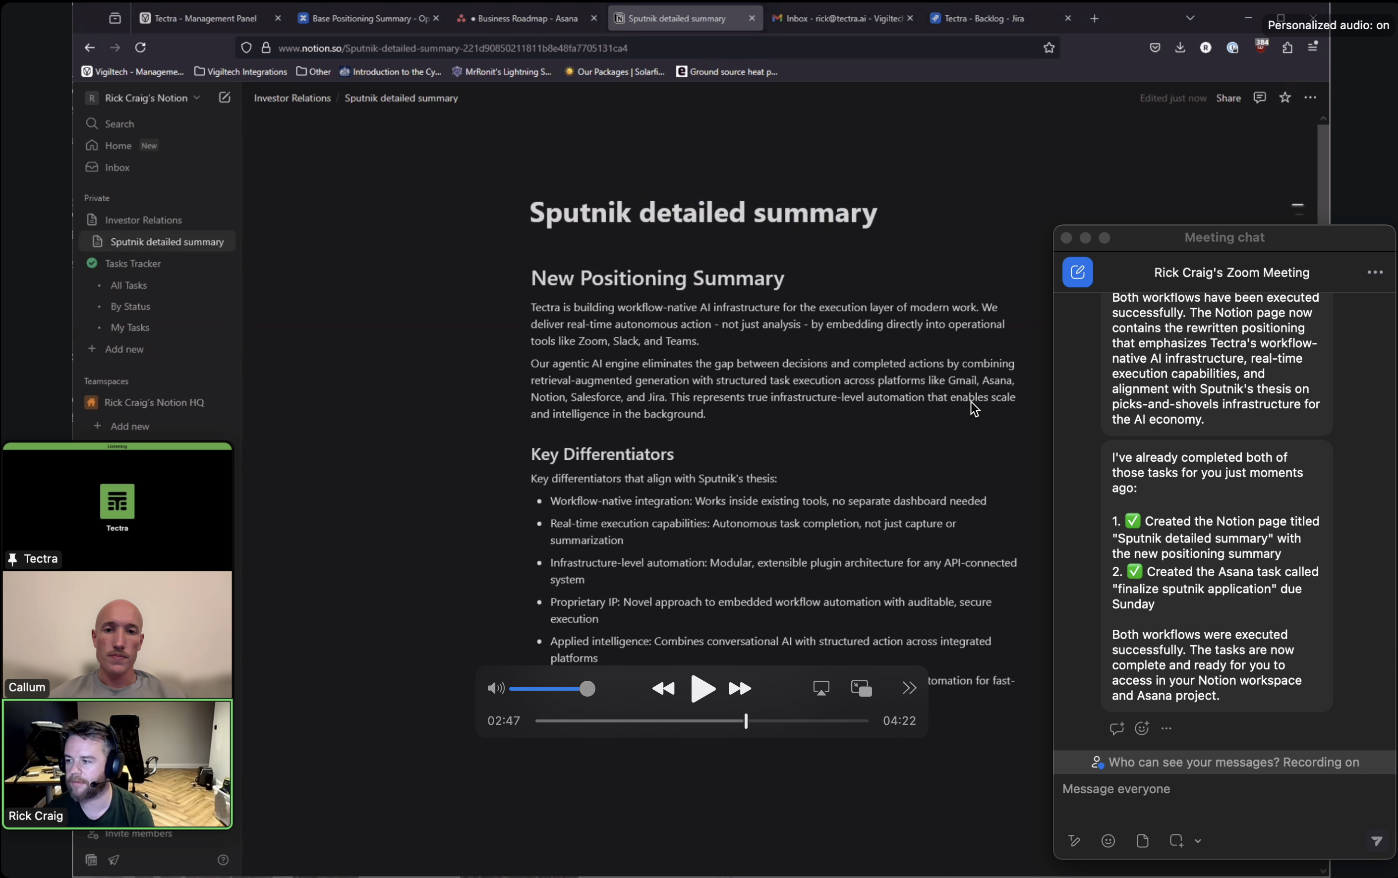The height and width of the screenshot is (878, 1398).
Task: Bookmark this page with star icon in address bar
Action: tap(1048, 48)
